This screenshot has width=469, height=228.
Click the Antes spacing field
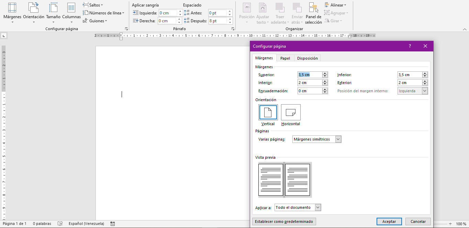(x=218, y=13)
